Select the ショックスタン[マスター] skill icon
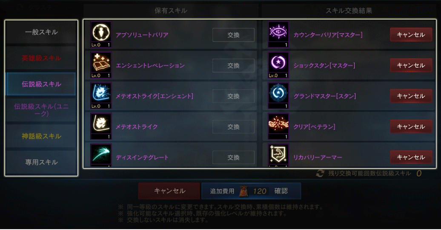Image resolution: width=441 pixels, height=230 pixels. tap(278, 65)
